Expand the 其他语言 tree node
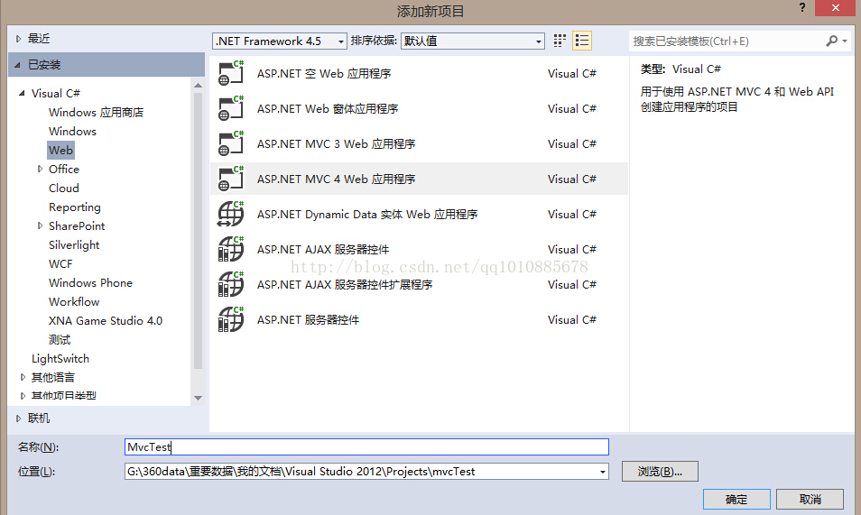861x515 pixels. pos(23,377)
